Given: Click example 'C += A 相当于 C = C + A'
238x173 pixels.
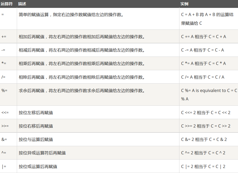Looking at the screenshot, I should click(204, 37).
